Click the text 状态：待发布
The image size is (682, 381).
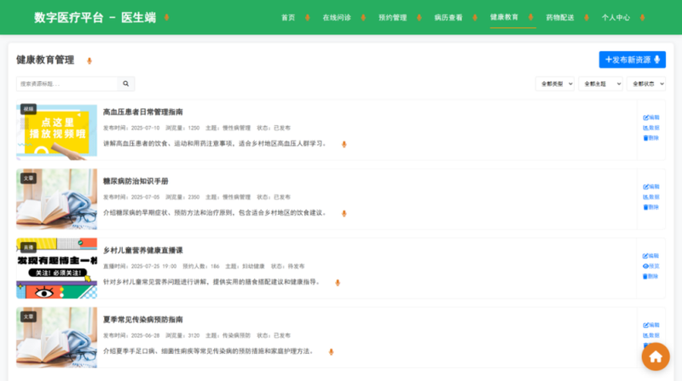tap(287, 266)
